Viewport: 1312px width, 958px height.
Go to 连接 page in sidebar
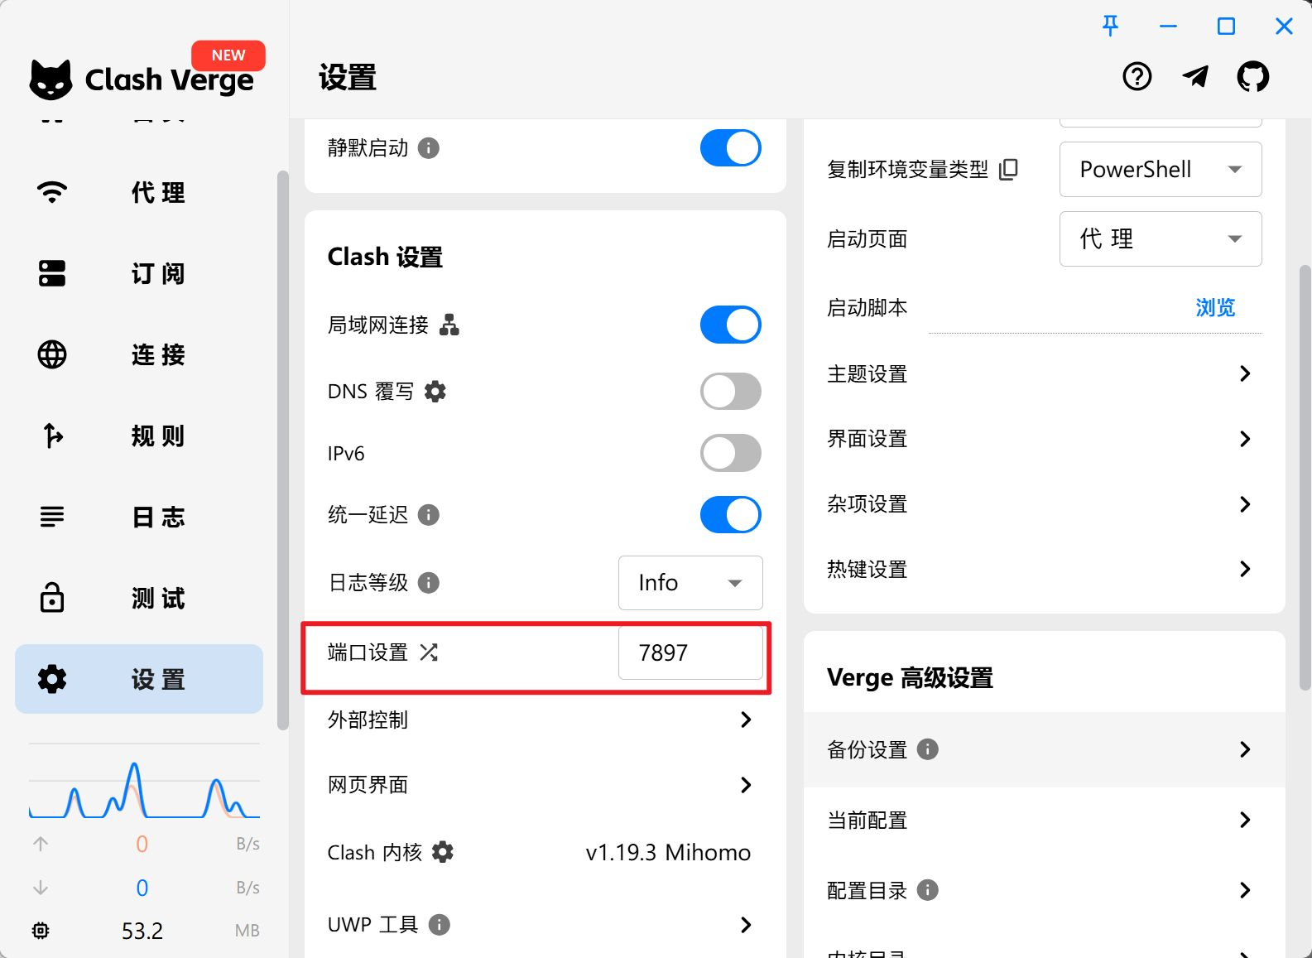(x=139, y=354)
